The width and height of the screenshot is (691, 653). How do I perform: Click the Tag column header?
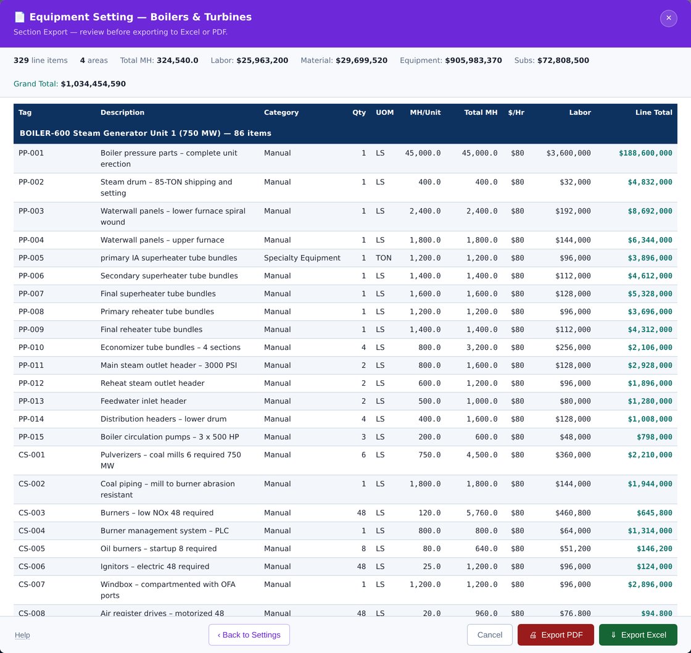pyautogui.click(x=25, y=112)
